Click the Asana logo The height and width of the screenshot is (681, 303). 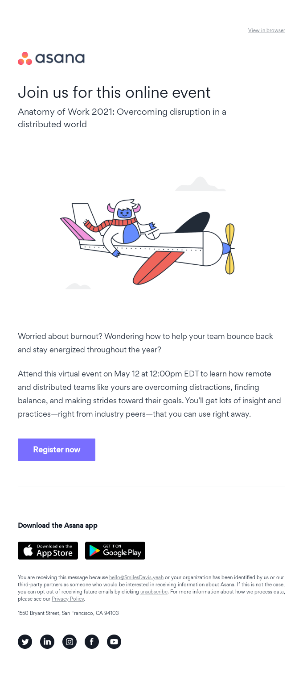click(x=51, y=58)
